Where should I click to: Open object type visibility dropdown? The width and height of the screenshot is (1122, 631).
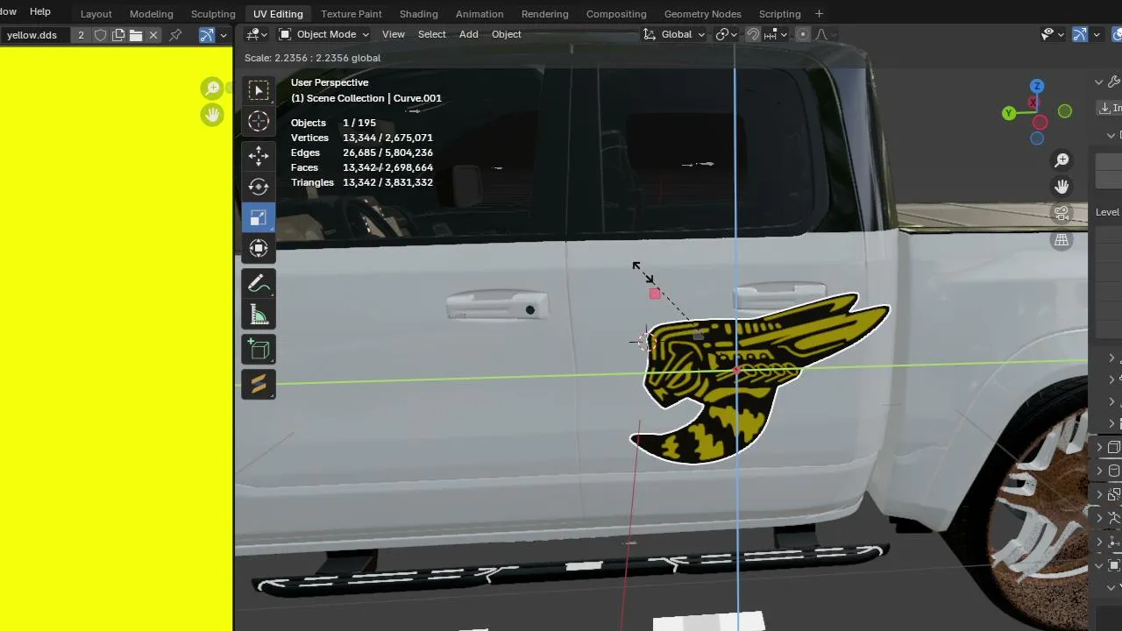click(1051, 34)
